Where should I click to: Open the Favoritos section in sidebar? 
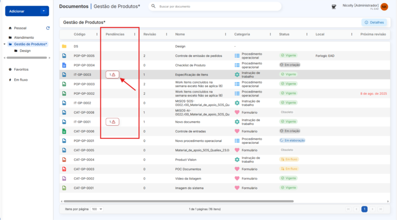point(21,69)
